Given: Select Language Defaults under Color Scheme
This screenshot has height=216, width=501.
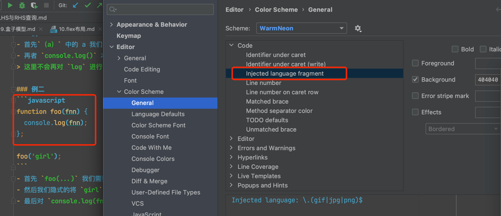Looking at the screenshot, I should (158, 114).
